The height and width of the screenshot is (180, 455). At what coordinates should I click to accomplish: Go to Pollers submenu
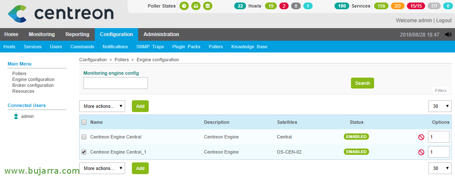216,47
